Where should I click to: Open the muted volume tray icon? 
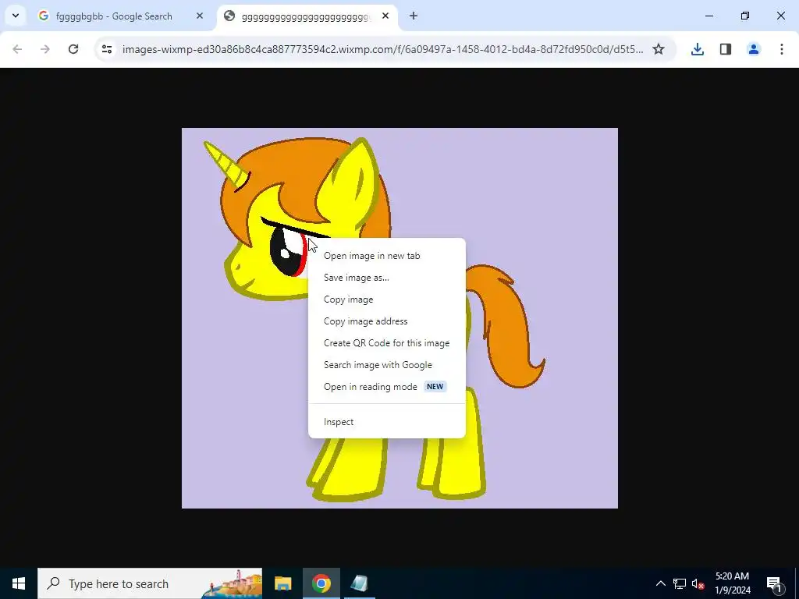[x=698, y=583]
